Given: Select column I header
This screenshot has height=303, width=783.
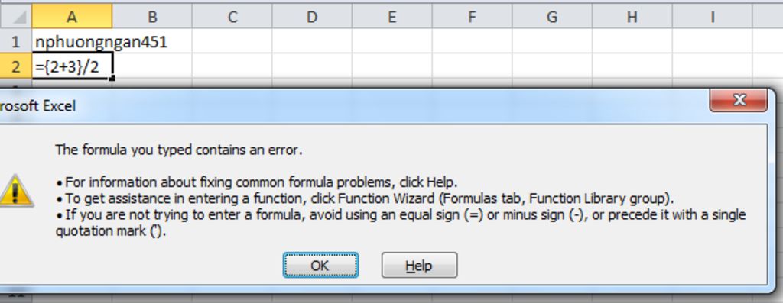Looking at the screenshot, I should coord(712,17).
